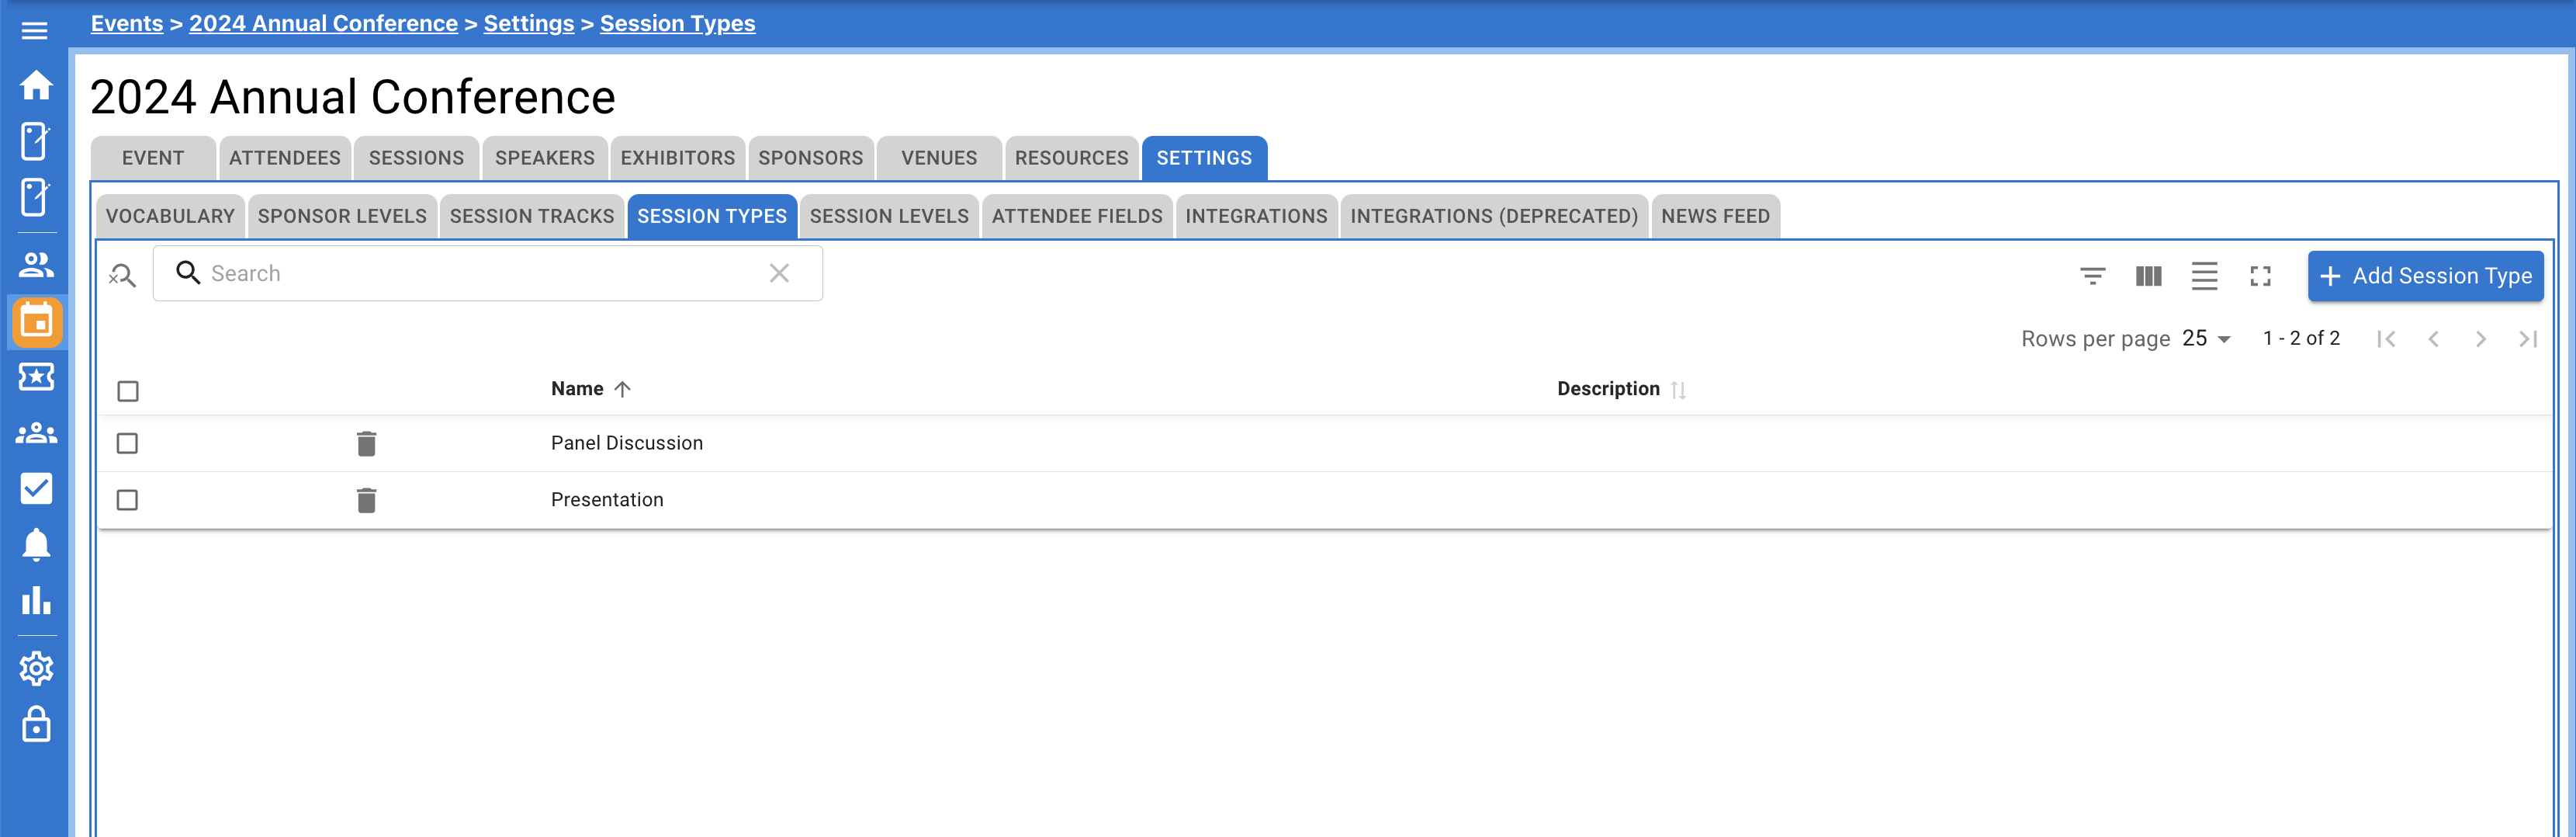Open the Speakers tab
This screenshot has height=837, width=2576.
point(545,157)
